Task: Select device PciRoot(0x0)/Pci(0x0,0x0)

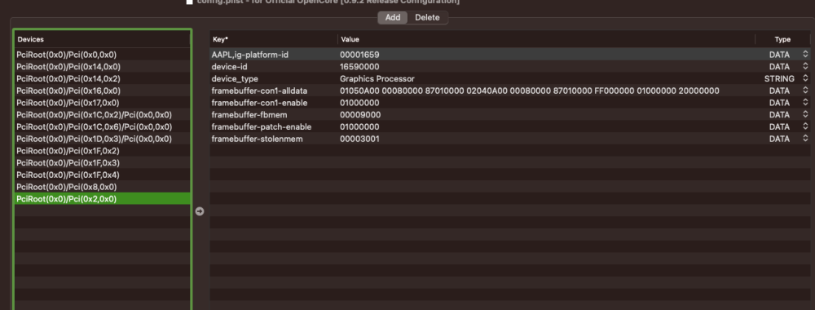Action: (x=102, y=55)
